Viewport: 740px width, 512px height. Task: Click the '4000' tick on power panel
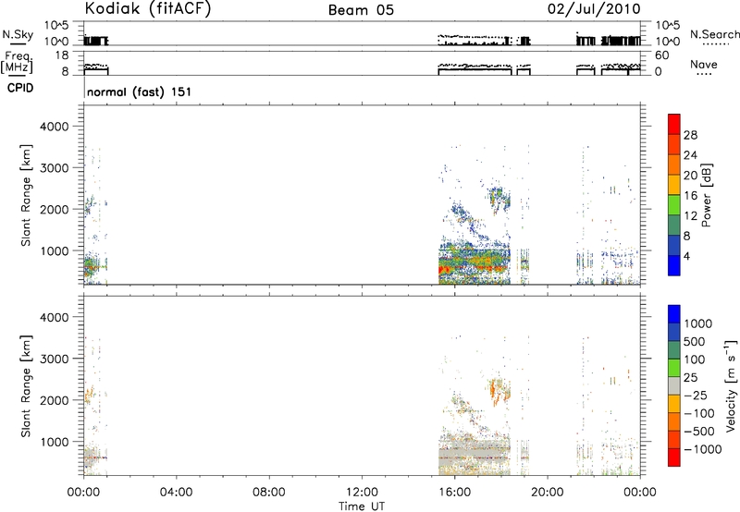54,127
